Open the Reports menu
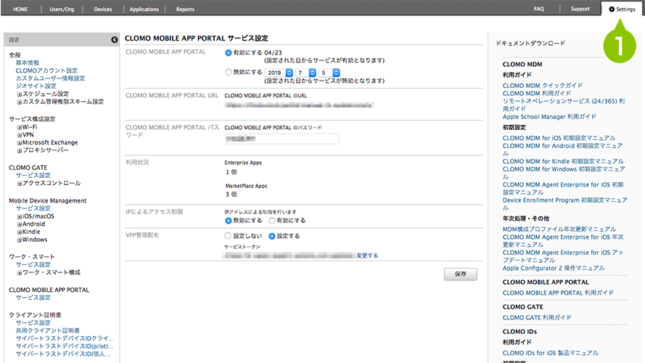The image size is (645, 363). [x=185, y=9]
